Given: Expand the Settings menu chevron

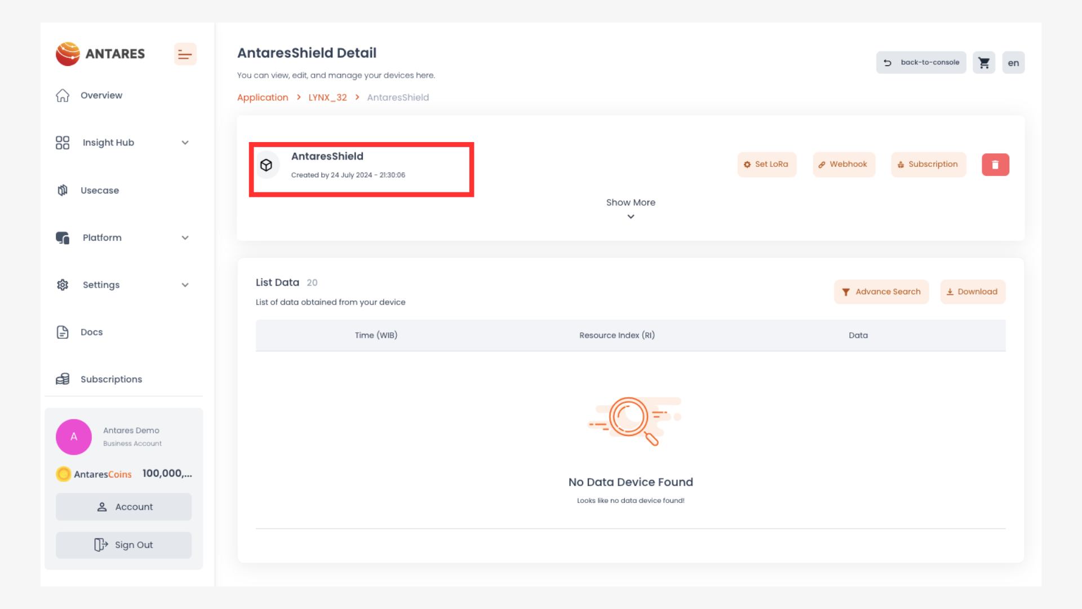Looking at the screenshot, I should click(x=185, y=285).
